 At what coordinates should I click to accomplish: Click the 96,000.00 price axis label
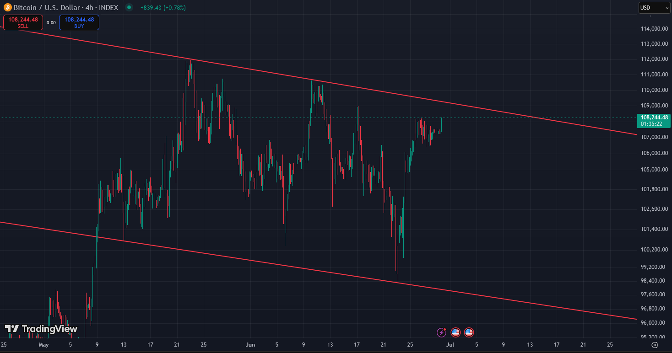[x=654, y=323]
